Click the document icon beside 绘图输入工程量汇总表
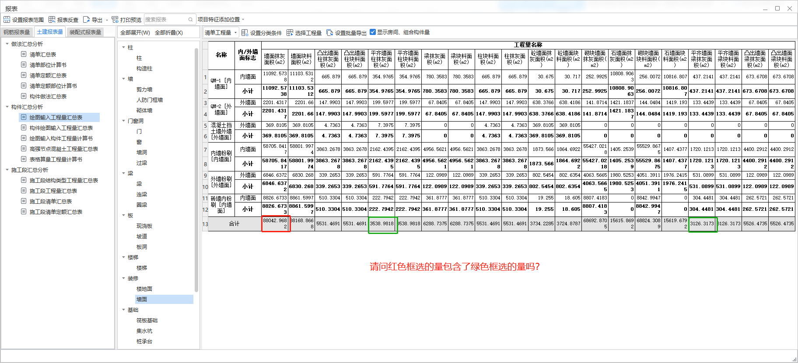Image resolution: width=798 pixels, height=363 pixels. click(x=24, y=117)
